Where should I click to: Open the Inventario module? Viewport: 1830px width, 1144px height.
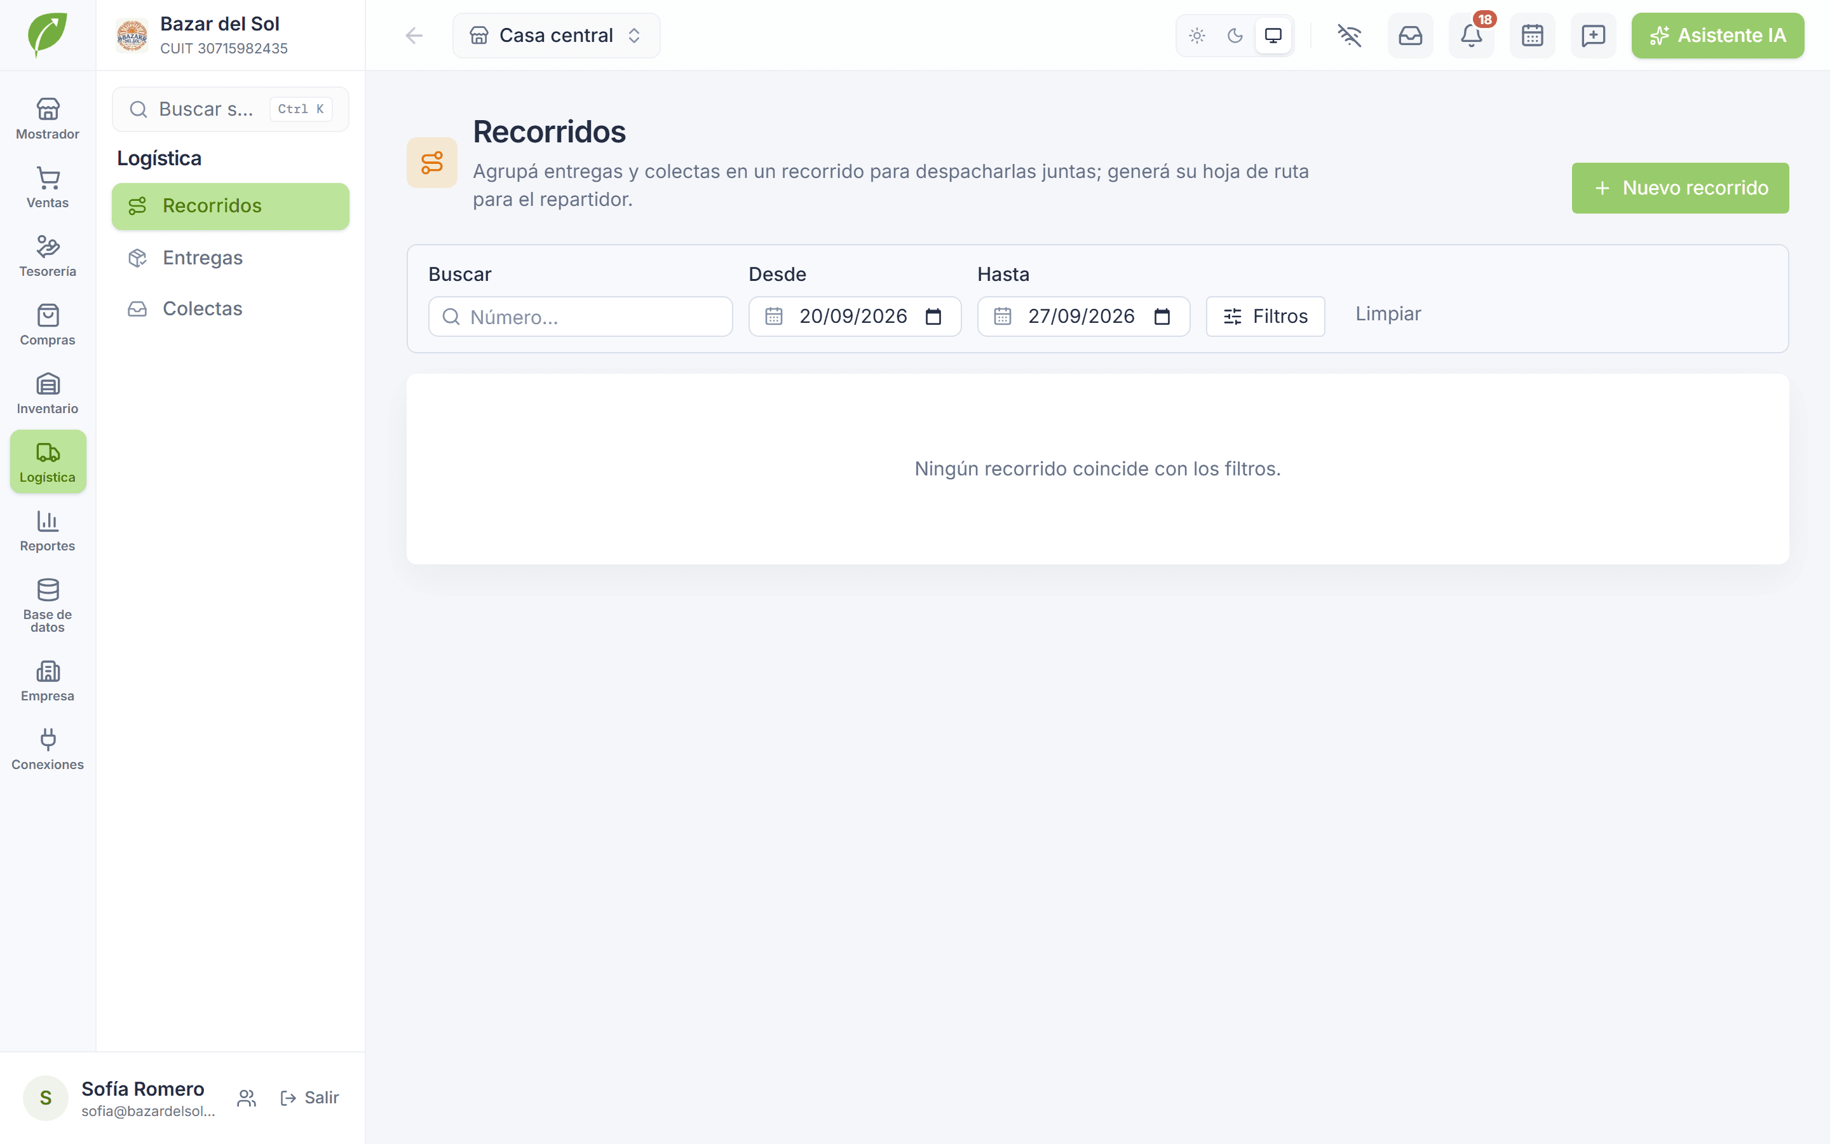48,393
